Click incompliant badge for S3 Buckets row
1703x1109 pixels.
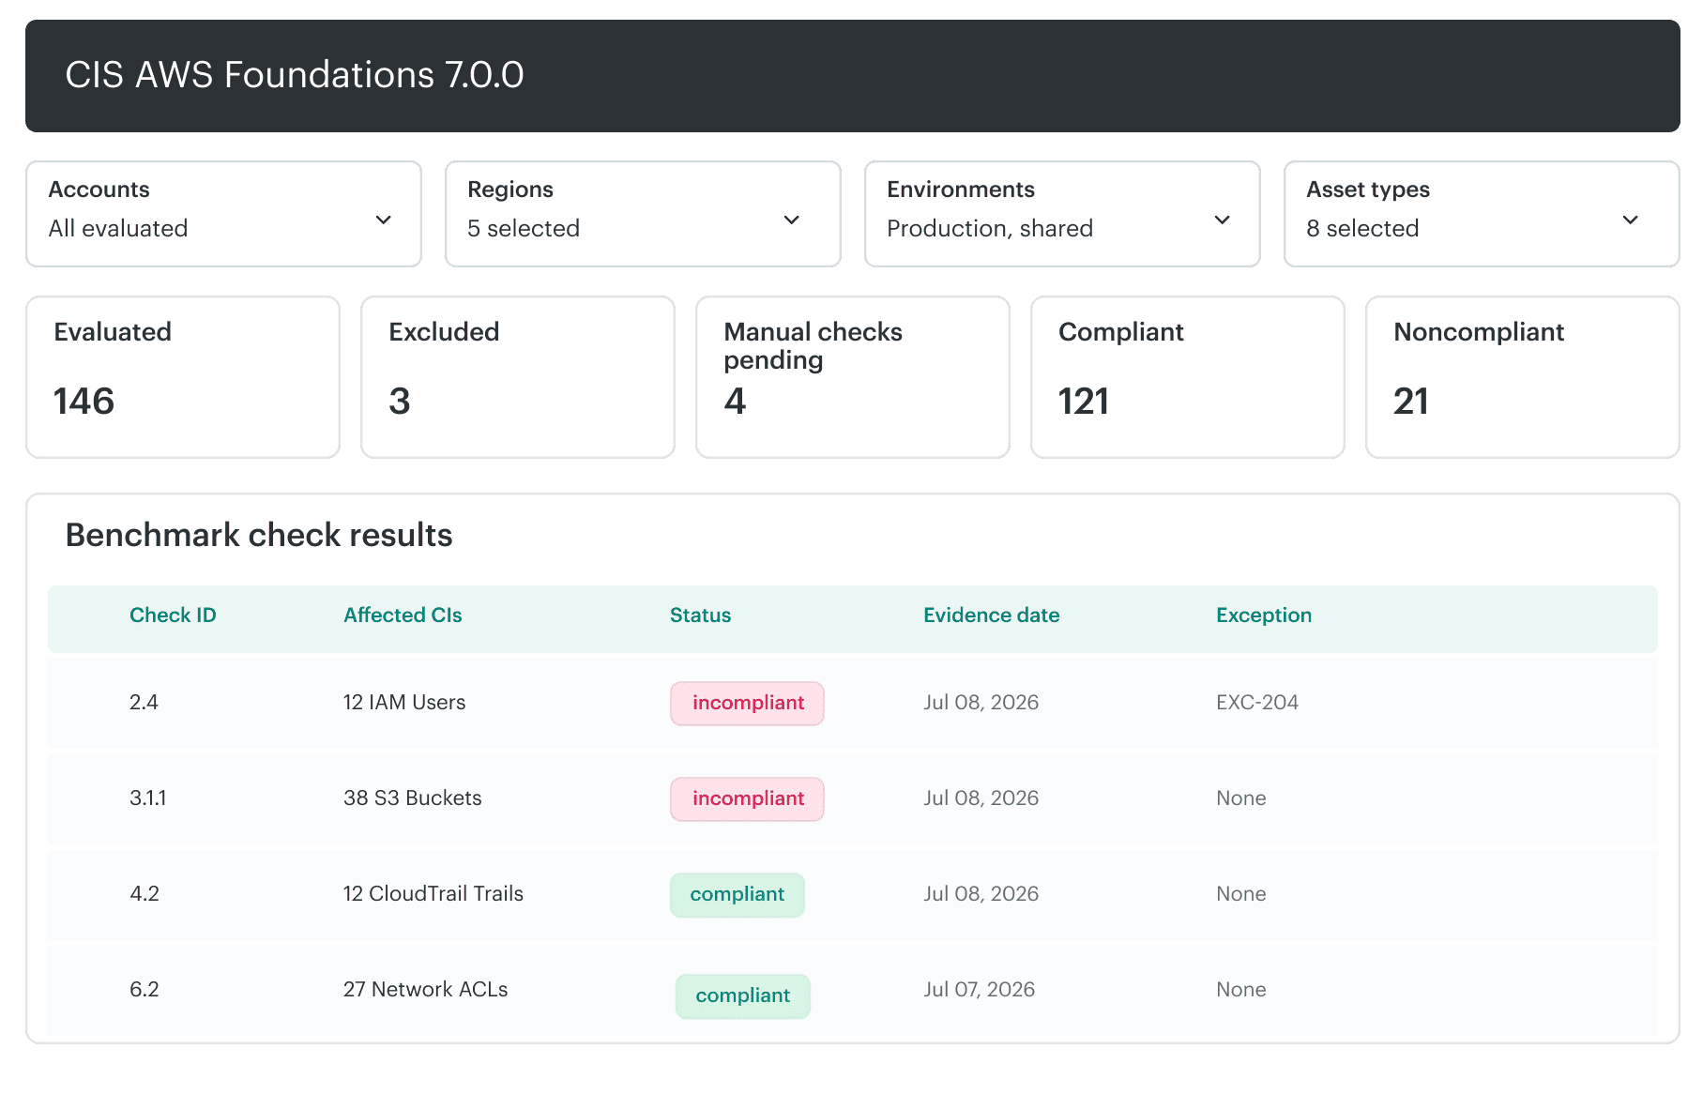coord(747,799)
